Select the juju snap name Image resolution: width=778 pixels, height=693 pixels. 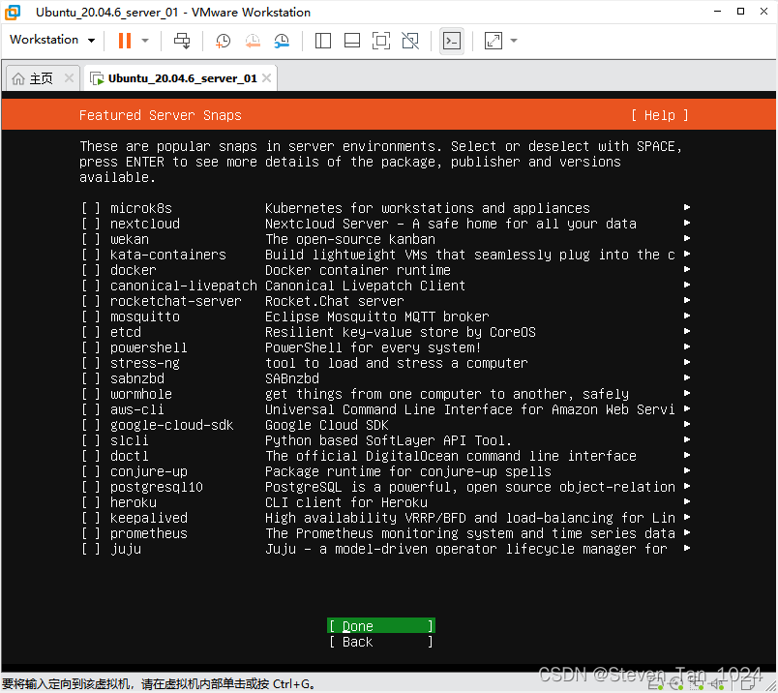point(126,549)
